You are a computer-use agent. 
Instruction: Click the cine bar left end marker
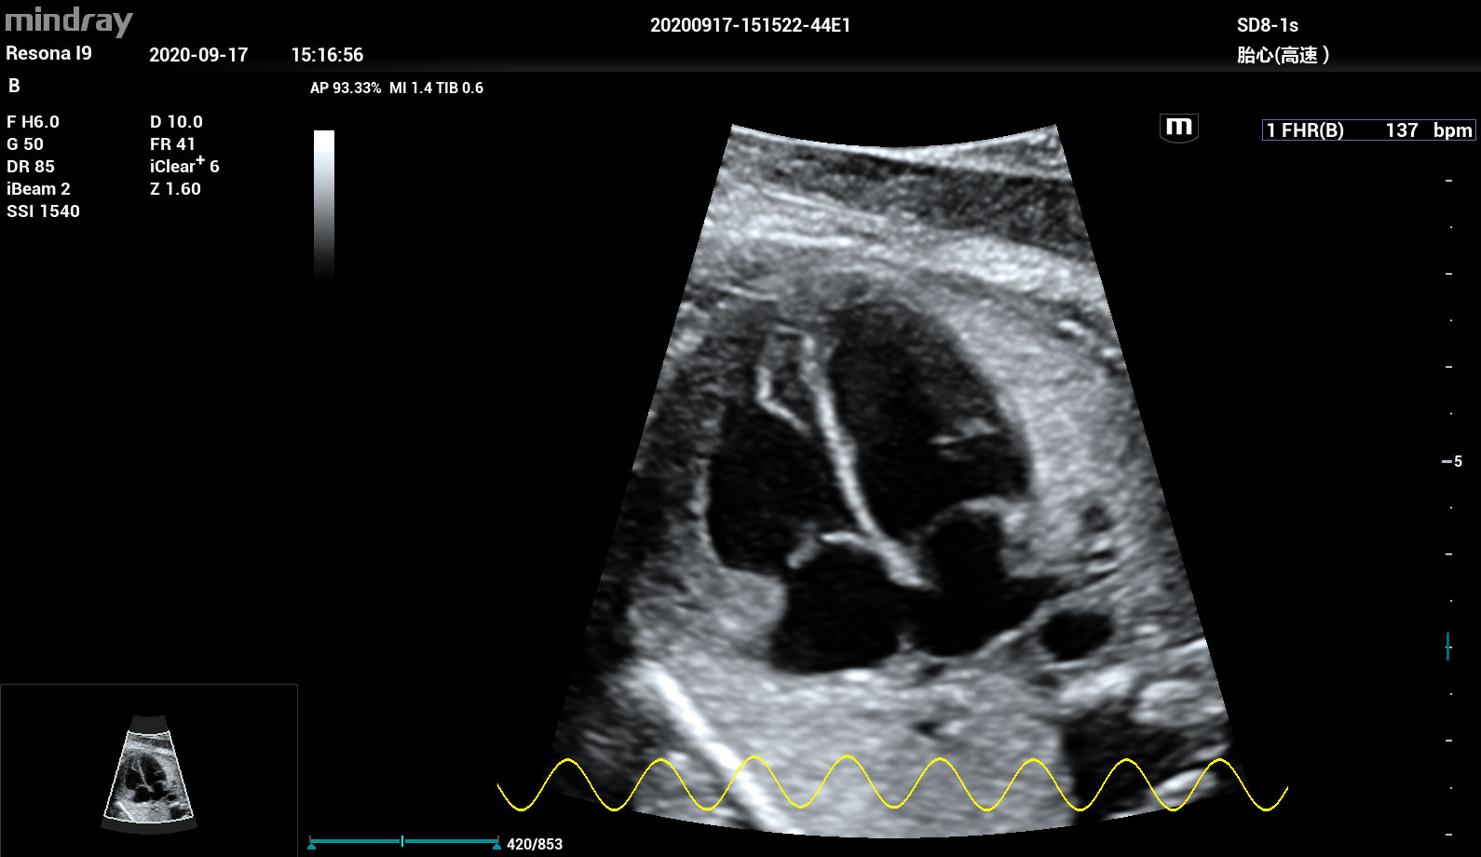point(312,845)
